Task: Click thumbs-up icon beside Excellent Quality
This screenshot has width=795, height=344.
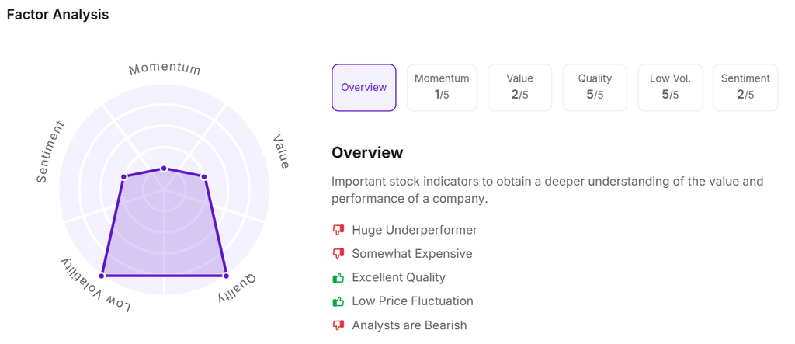Action: (x=338, y=277)
